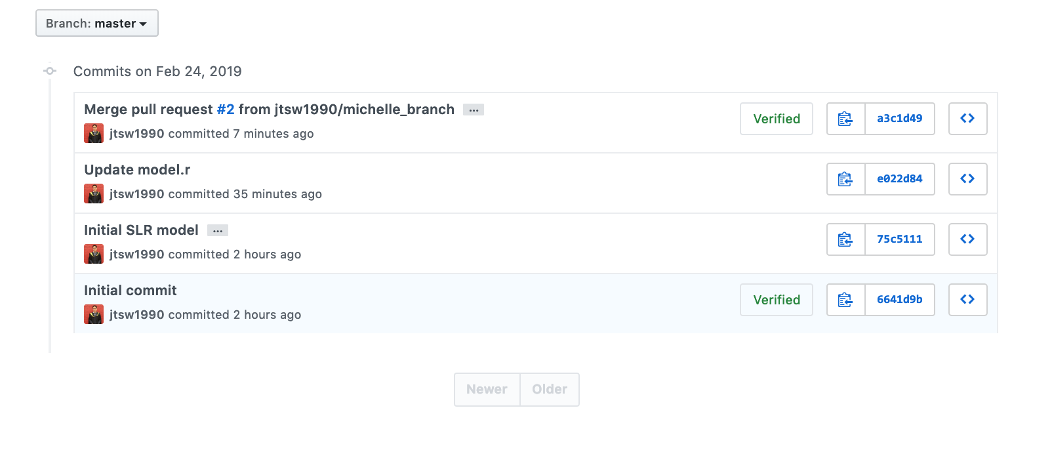Open the Branch: master dropdown
The image size is (1052, 450).
point(96,22)
